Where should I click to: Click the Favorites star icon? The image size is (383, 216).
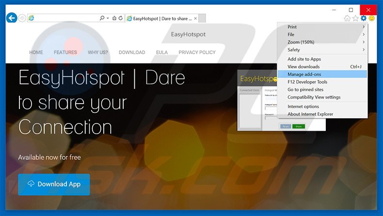click(x=355, y=18)
